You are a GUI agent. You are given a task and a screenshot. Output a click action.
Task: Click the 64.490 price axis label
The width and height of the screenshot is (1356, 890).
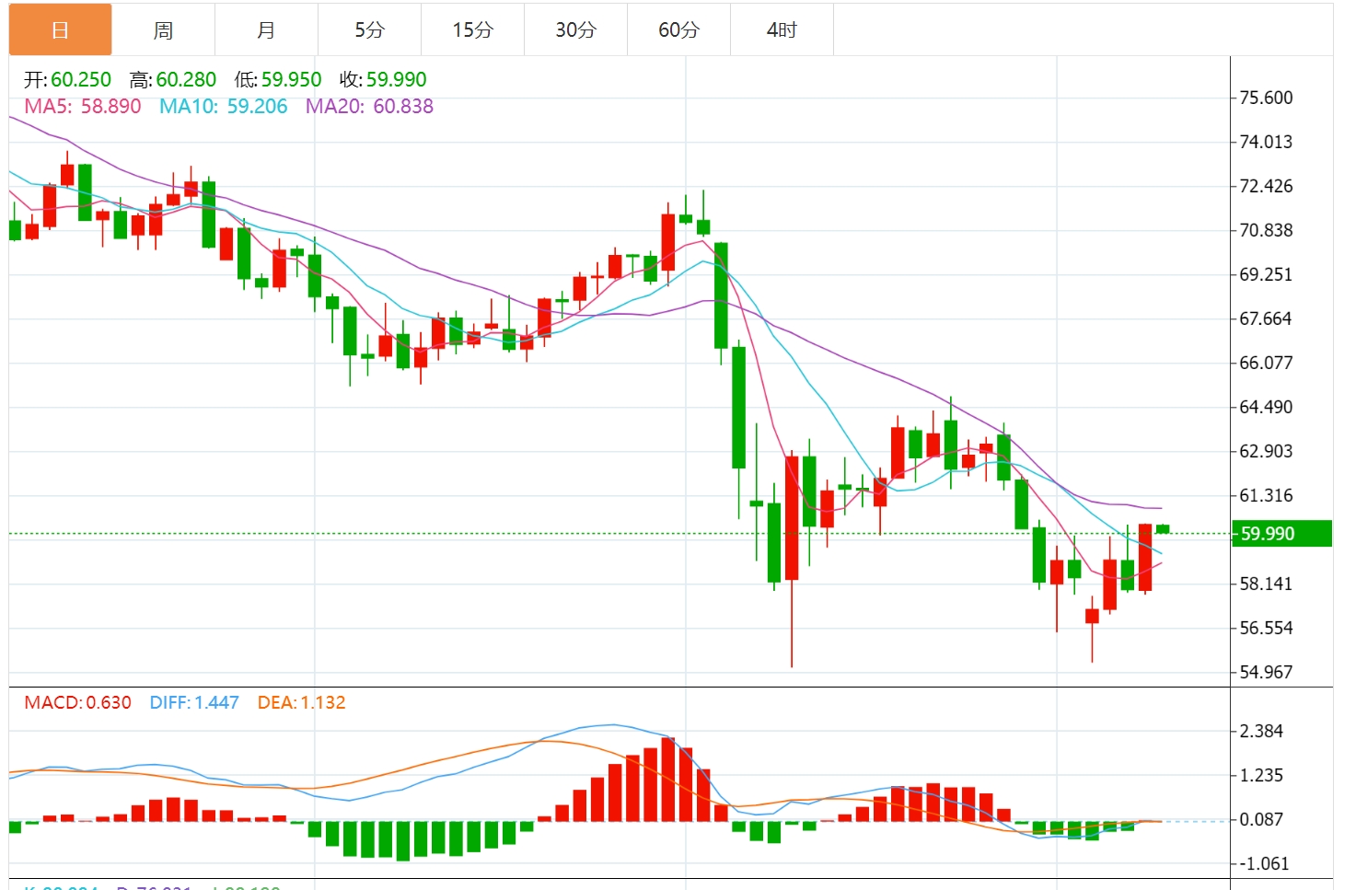[1266, 407]
